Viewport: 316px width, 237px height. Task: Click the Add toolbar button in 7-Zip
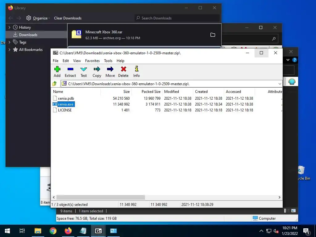(57, 72)
